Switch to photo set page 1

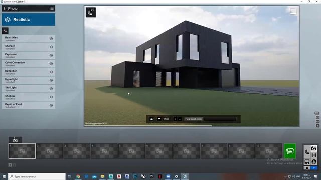tap(10, 165)
